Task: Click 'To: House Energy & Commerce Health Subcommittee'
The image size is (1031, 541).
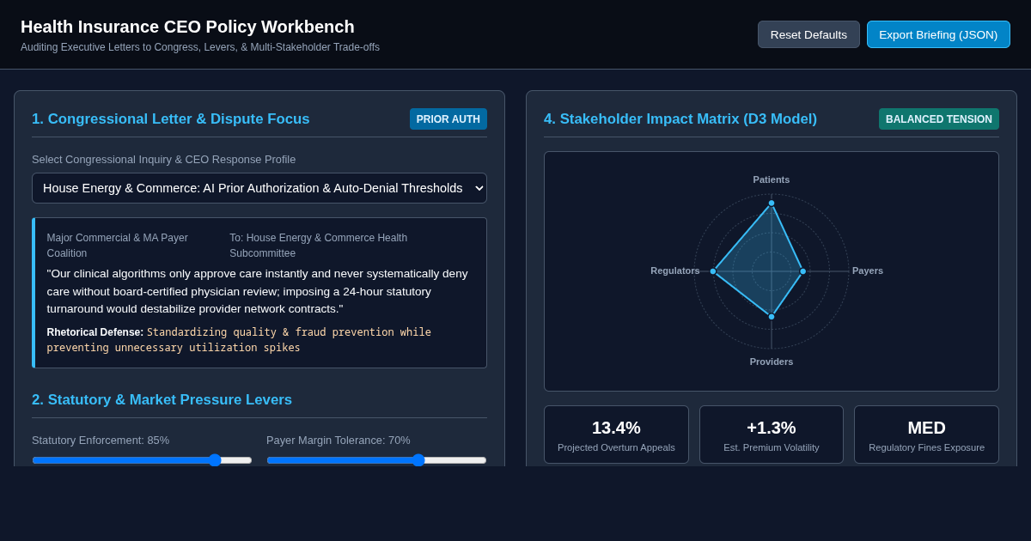Action: 318,246
